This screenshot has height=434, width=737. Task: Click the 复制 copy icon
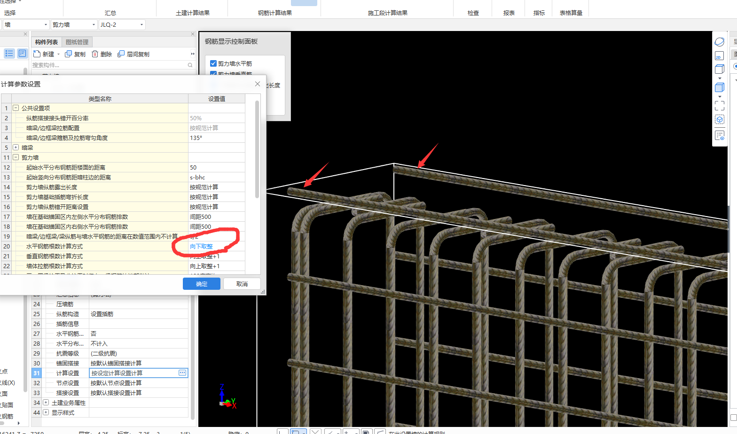[x=68, y=54]
